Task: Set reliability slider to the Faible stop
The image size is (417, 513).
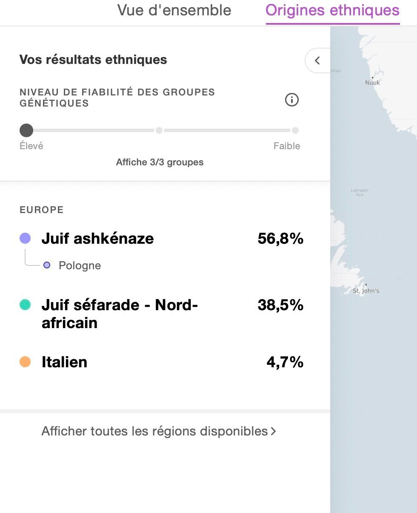Action: click(295, 130)
